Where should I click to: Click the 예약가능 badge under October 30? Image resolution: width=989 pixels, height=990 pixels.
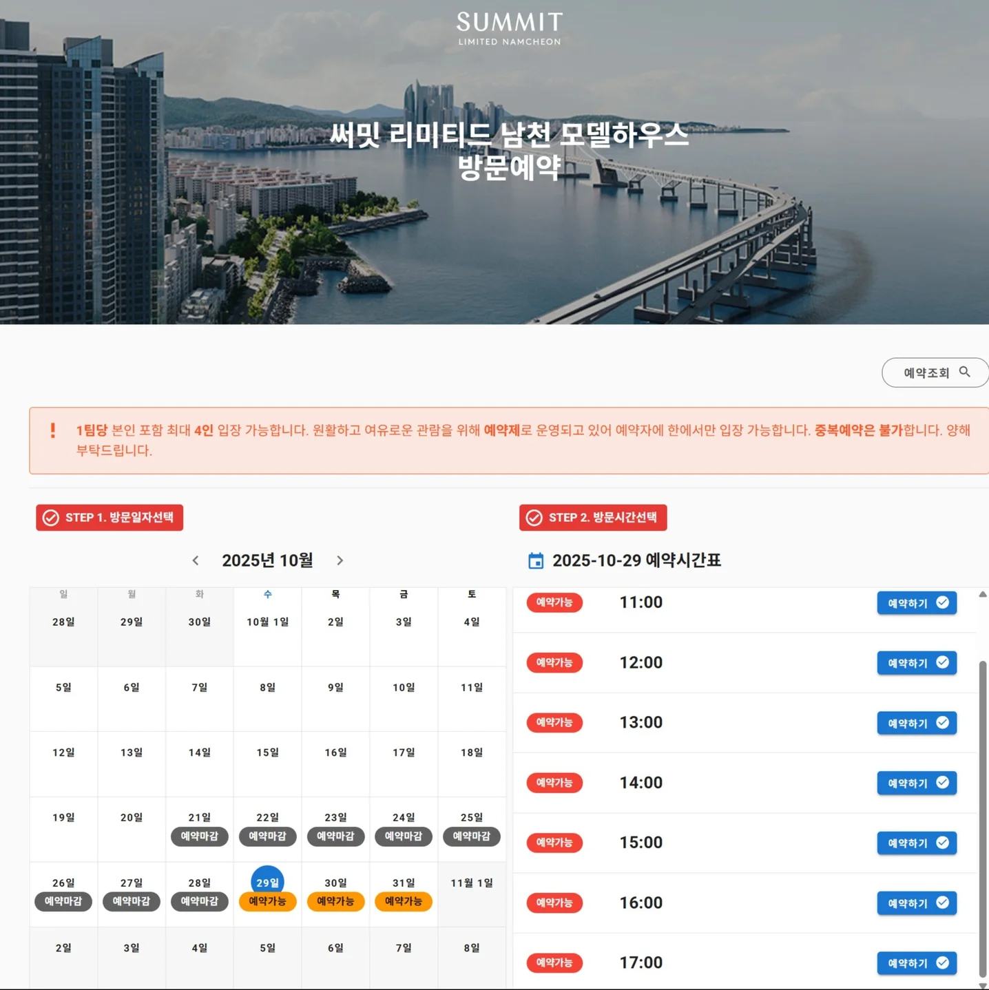335,901
